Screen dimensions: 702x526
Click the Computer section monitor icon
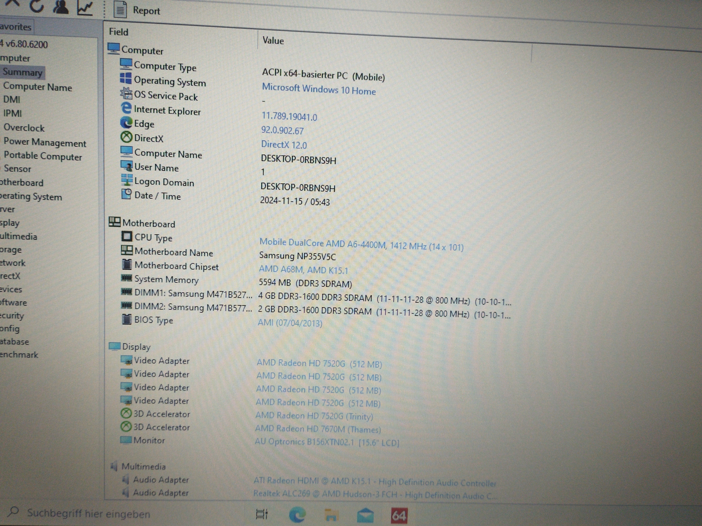[114, 48]
